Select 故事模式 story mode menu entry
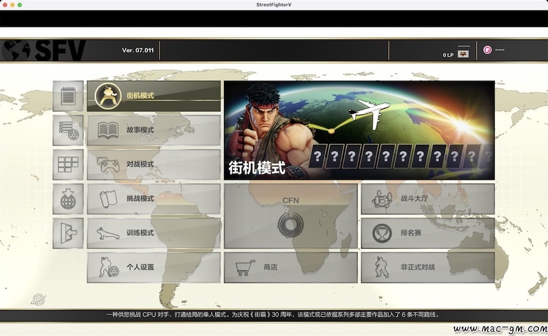The width and height of the screenshot is (548, 336). click(x=154, y=130)
